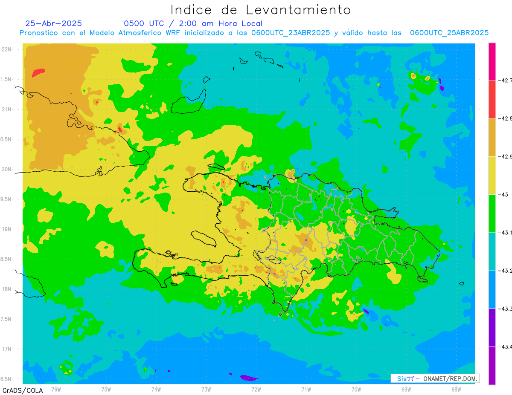The width and height of the screenshot is (512, 395).
Task: Click the legend value "-43"
Action: (x=503, y=194)
